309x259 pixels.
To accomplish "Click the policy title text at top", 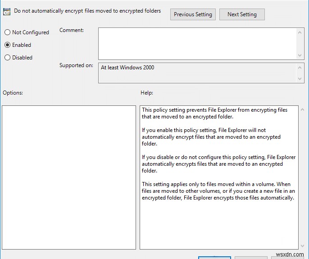I will pyautogui.click(x=87, y=11).
